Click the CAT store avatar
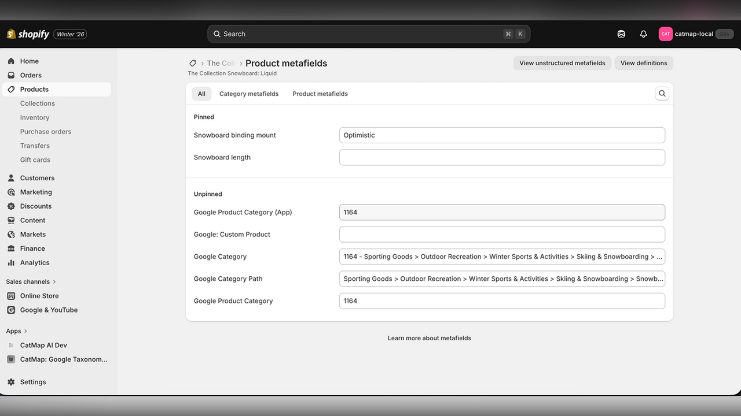 point(666,34)
